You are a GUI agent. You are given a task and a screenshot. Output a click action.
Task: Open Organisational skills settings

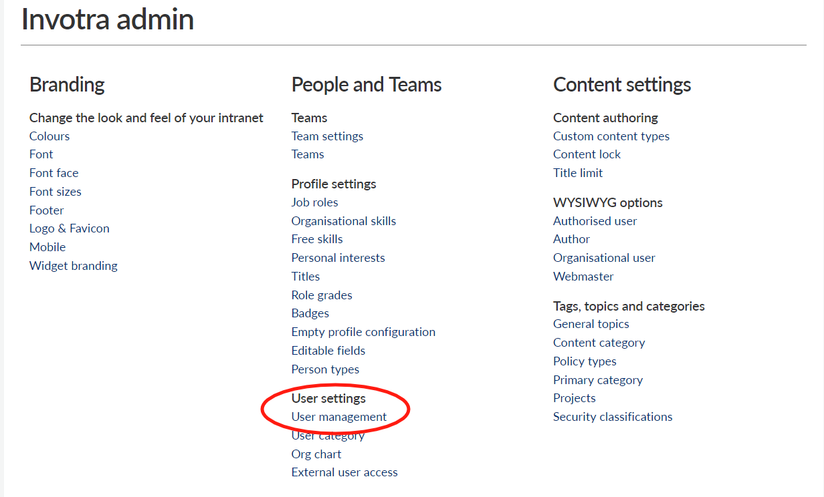343,220
